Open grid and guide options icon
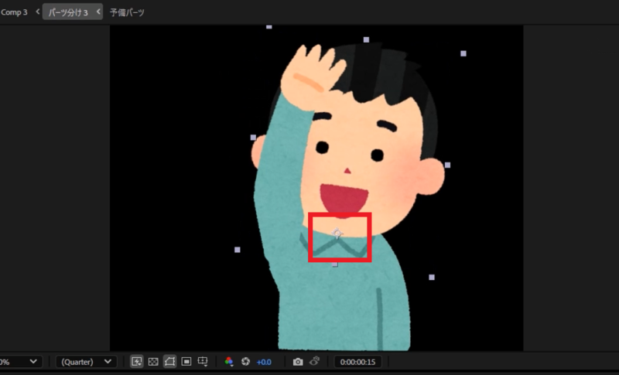The height and width of the screenshot is (375, 619). 203,362
